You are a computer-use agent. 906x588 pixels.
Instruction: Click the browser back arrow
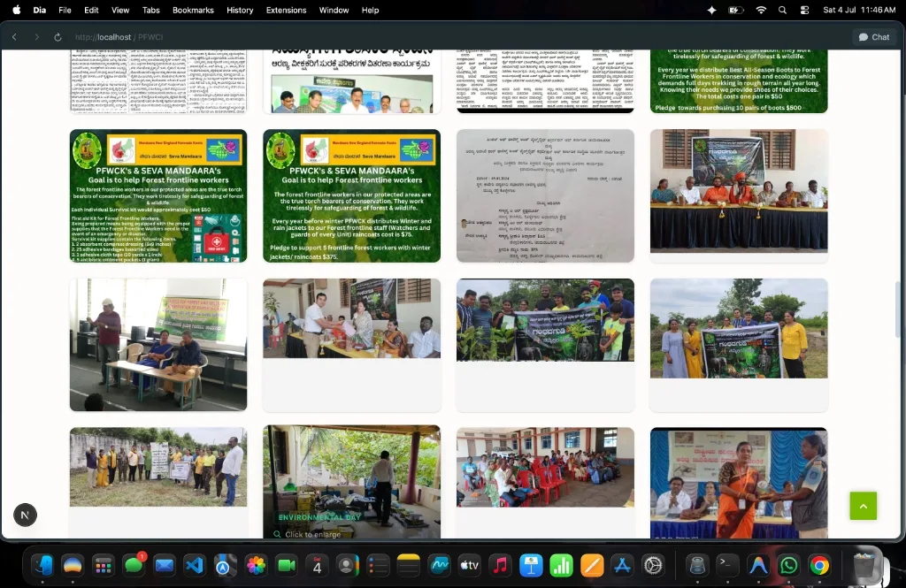point(14,37)
